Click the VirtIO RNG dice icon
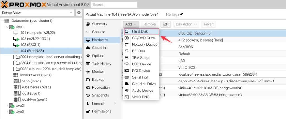 [127, 97]
